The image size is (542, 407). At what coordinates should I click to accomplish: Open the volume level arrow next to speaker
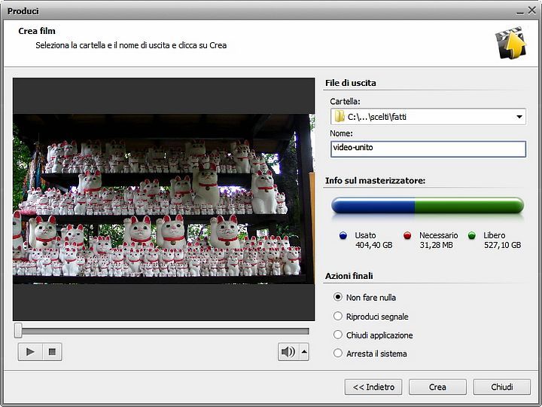click(x=304, y=352)
